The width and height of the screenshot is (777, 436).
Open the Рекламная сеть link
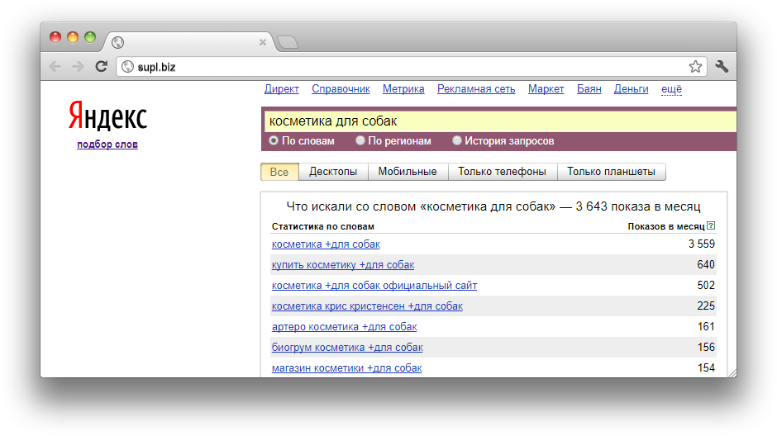[476, 89]
